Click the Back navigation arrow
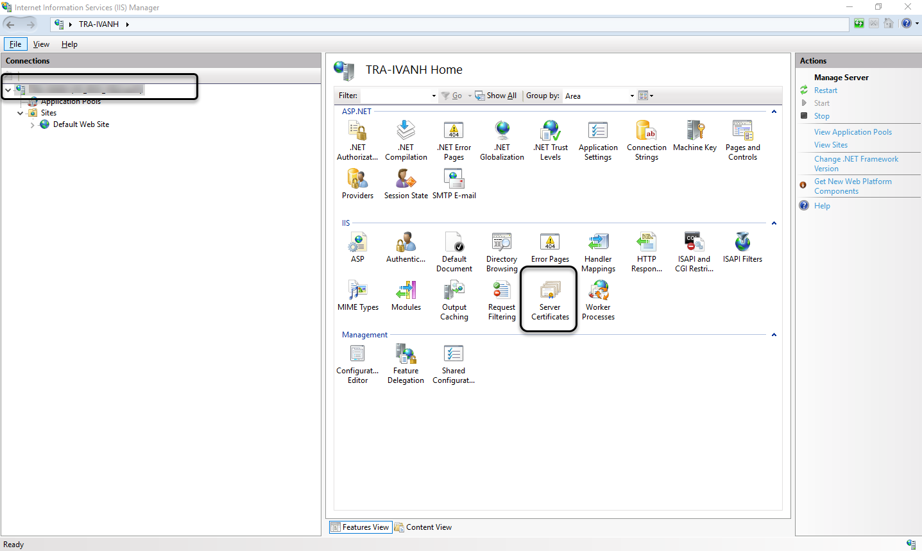The height and width of the screenshot is (551, 922). coord(10,24)
